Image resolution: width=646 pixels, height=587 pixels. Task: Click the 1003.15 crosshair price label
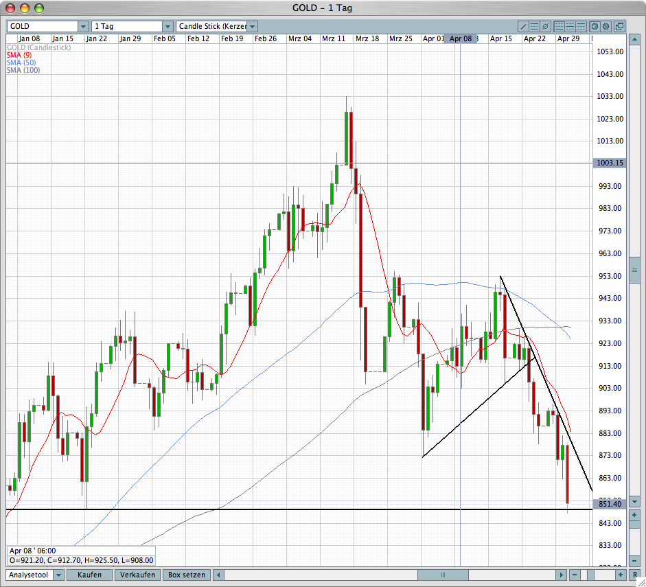(610, 163)
